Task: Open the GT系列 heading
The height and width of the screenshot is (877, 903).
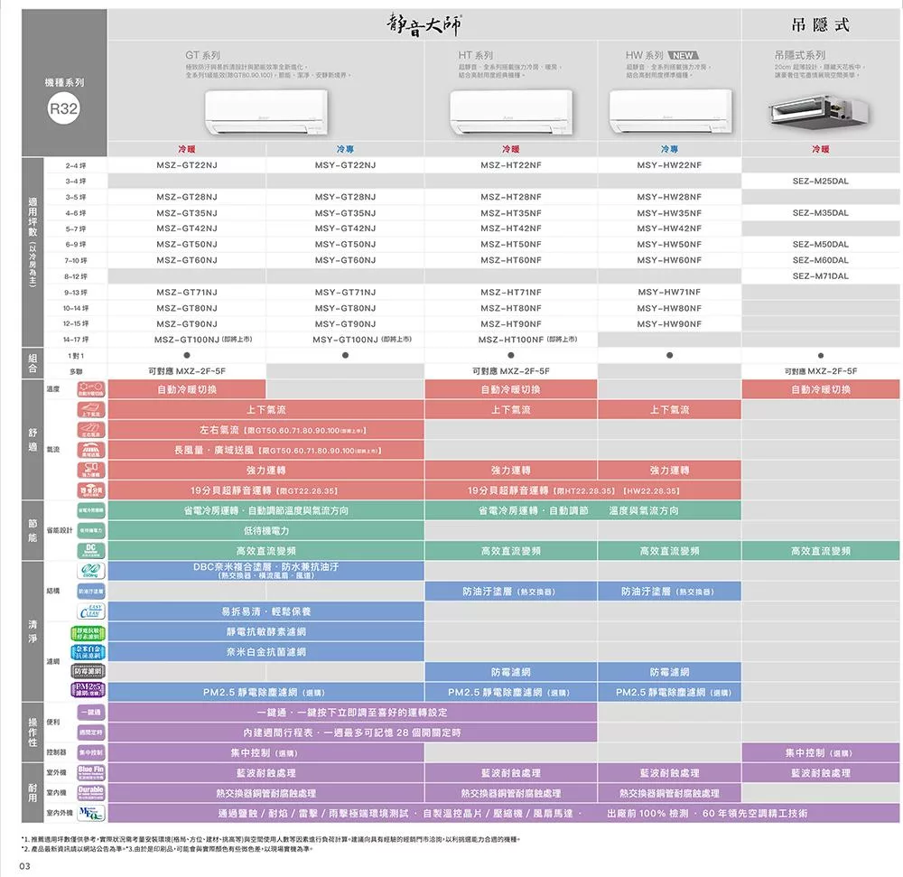Action: 202,56
